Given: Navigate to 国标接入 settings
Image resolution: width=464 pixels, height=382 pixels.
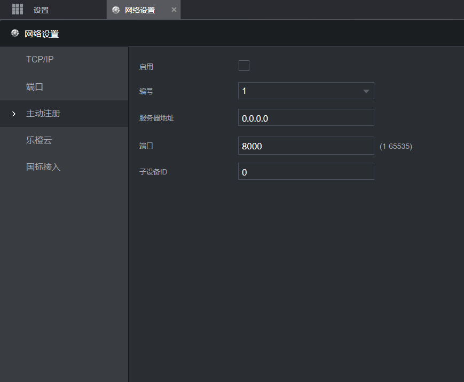Looking at the screenshot, I should pos(43,167).
